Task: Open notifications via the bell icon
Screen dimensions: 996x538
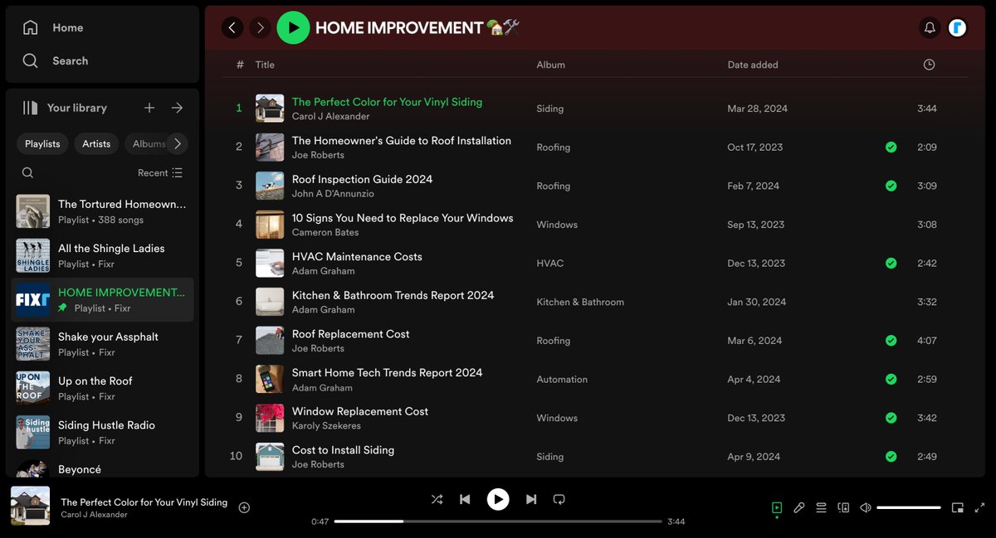Action: tap(930, 27)
